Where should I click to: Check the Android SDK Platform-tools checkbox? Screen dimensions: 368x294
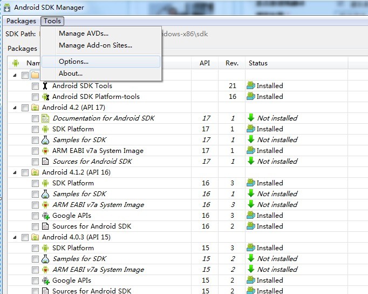35,97
